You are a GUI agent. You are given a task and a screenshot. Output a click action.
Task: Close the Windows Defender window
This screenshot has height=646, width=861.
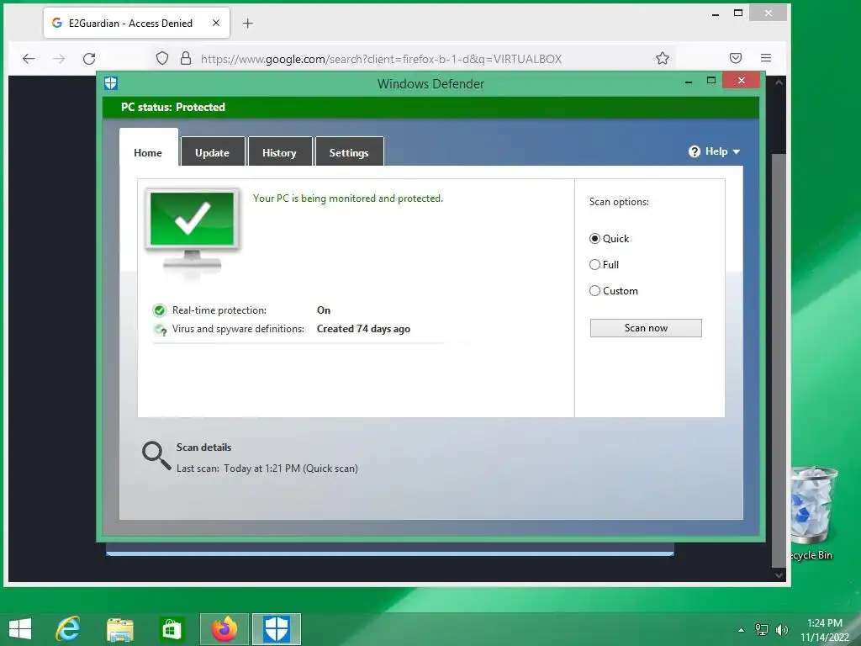[742, 80]
